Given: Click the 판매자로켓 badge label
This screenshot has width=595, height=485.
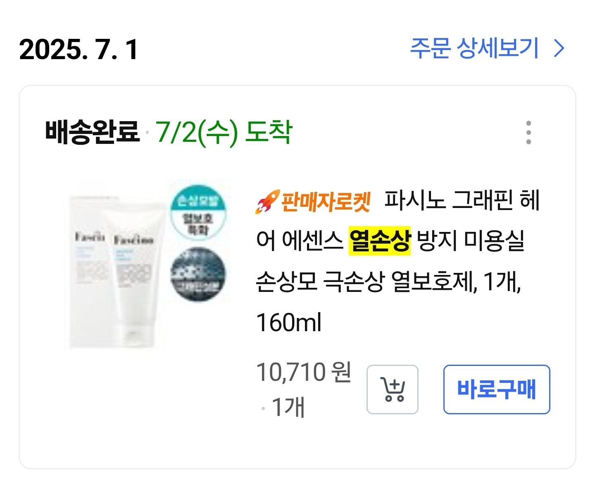Looking at the screenshot, I should 326,202.
